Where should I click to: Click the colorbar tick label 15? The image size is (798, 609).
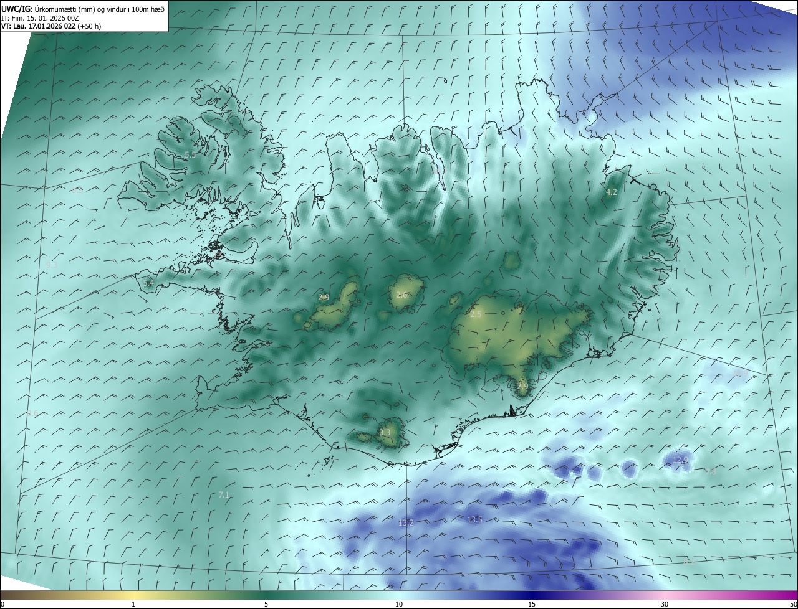click(532, 604)
